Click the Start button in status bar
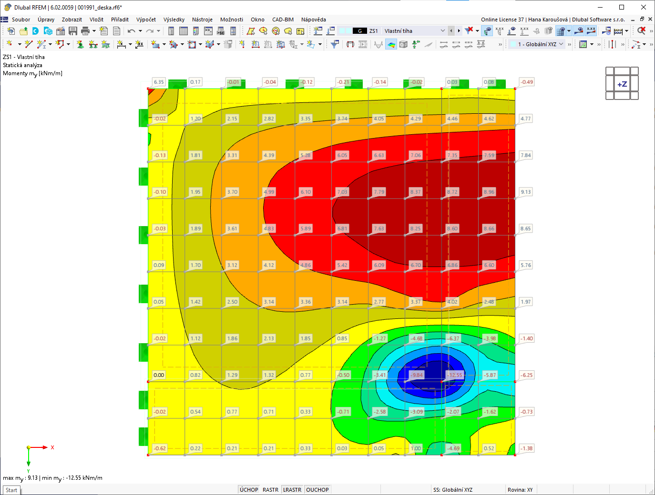The image size is (655, 495). point(11,490)
